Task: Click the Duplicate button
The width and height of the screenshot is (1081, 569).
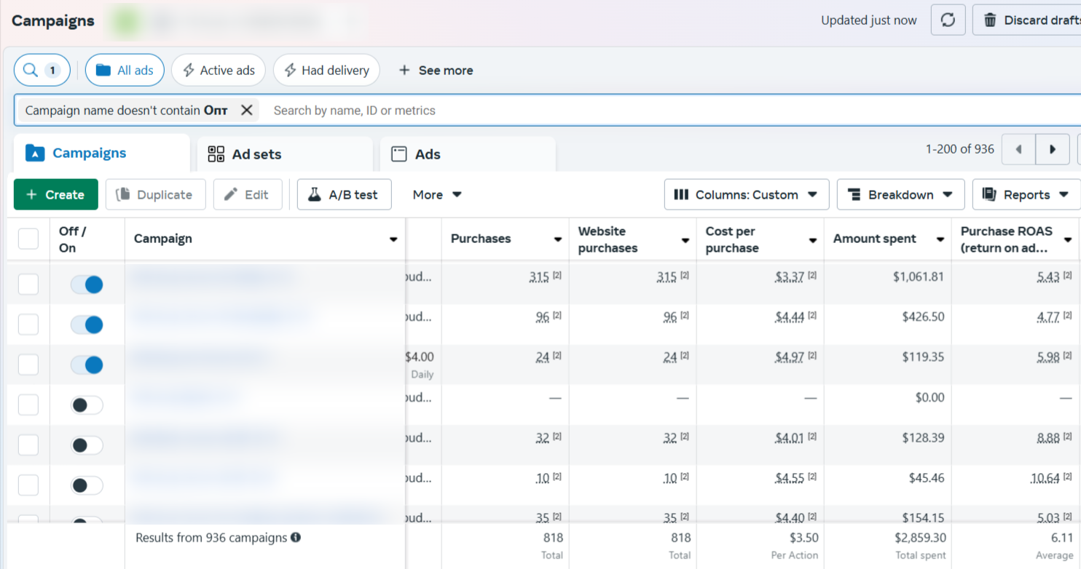Action: point(156,194)
